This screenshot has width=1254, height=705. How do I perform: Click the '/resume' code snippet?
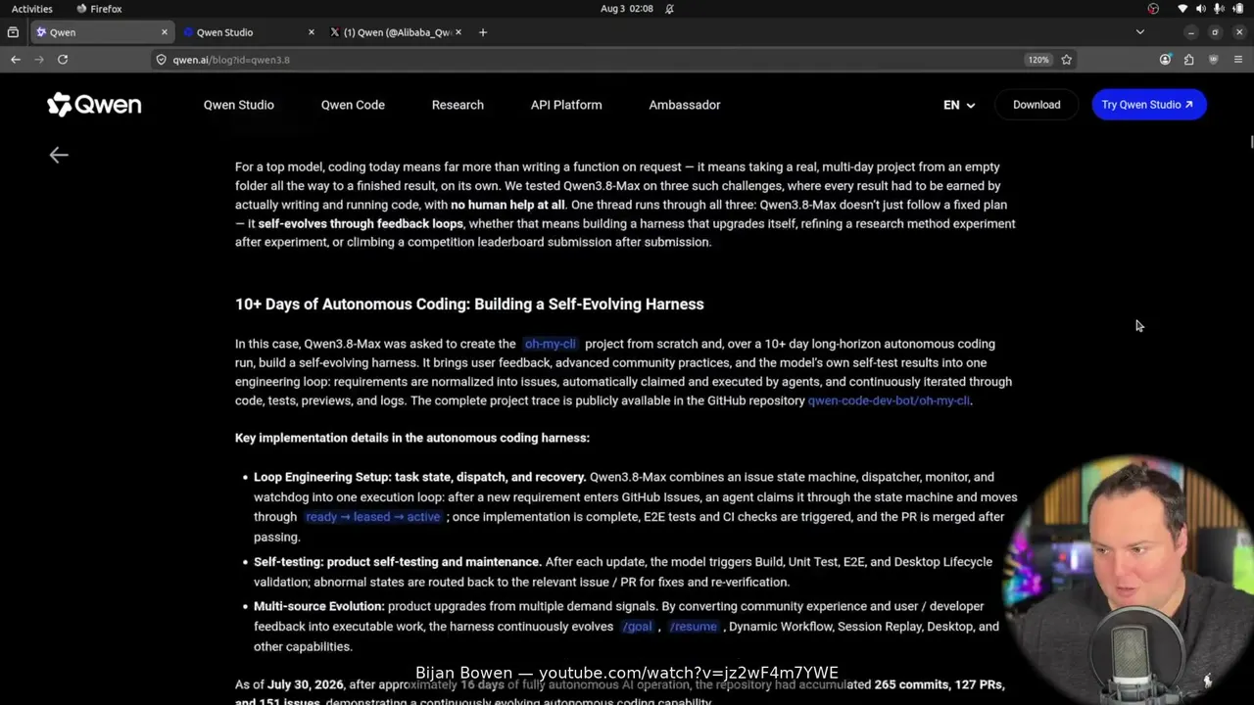694,627
